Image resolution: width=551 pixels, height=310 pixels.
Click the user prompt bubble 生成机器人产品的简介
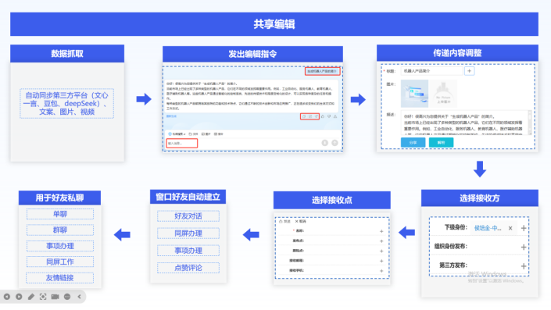(x=322, y=71)
